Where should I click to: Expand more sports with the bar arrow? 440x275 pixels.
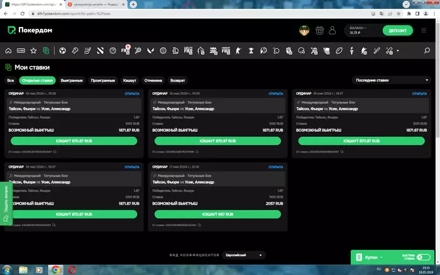pos(398,51)
